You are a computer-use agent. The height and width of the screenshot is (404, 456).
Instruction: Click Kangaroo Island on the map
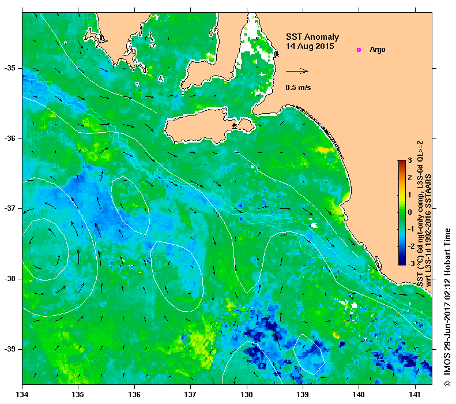coord(203,128)
